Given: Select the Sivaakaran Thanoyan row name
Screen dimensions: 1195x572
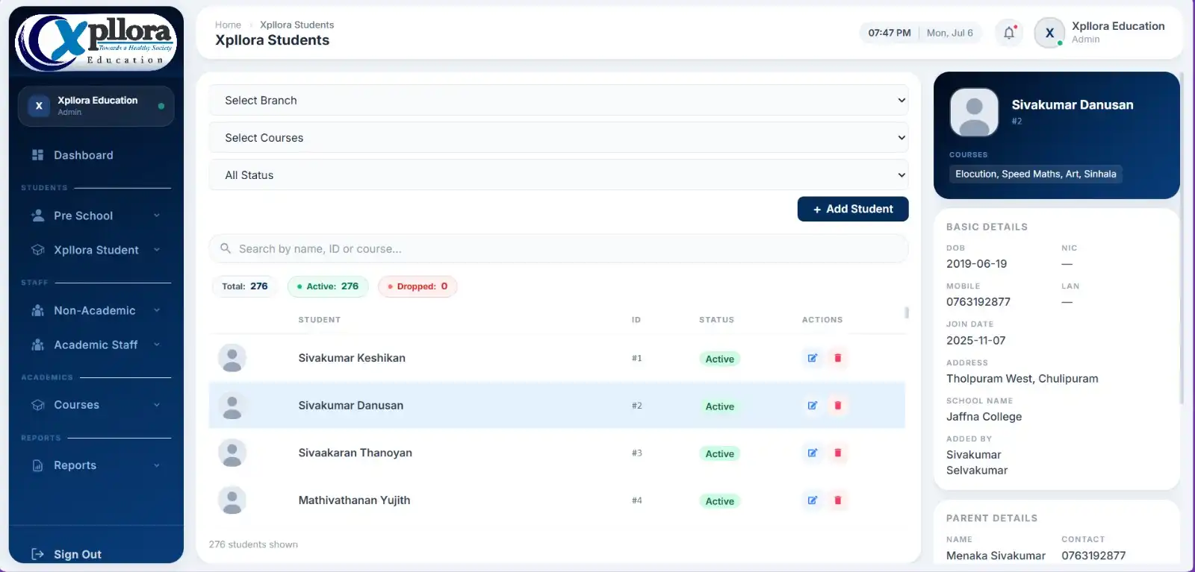Looking at the screenshot, I should tap(356, 453).
